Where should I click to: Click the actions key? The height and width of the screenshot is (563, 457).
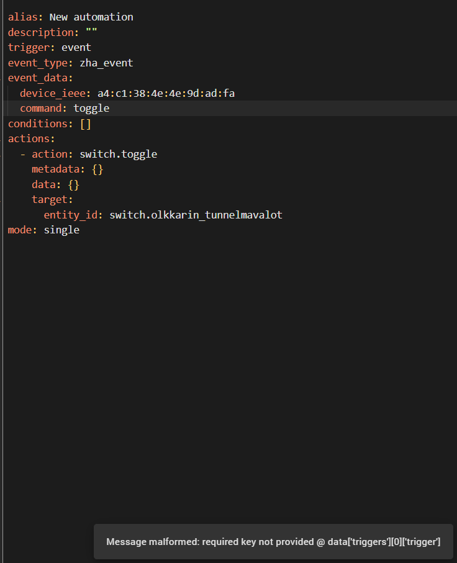[x=29, y=138]
